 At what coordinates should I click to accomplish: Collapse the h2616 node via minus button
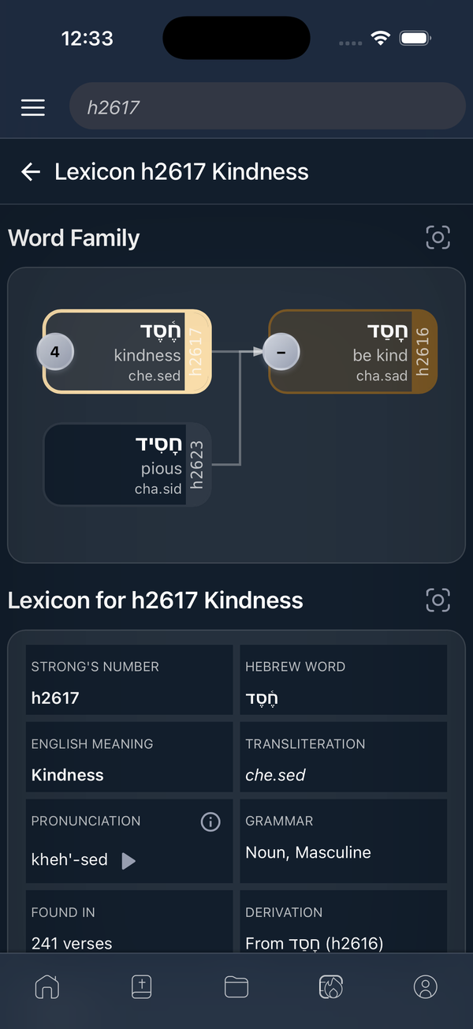(x=281, y=352)
